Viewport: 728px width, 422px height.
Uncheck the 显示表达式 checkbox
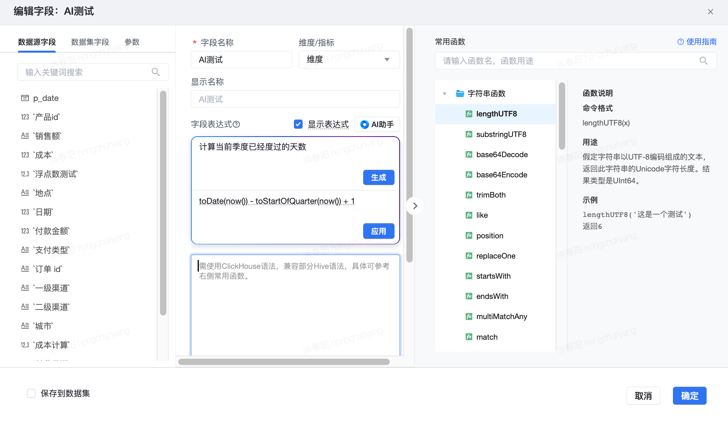click(x=298, y=124)
